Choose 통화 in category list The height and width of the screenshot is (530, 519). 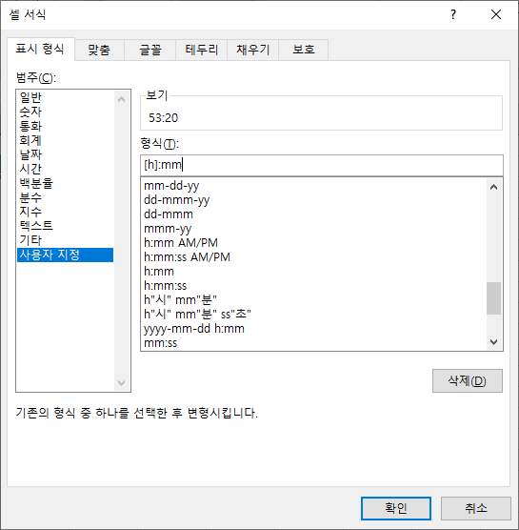(x=65, y=126)
